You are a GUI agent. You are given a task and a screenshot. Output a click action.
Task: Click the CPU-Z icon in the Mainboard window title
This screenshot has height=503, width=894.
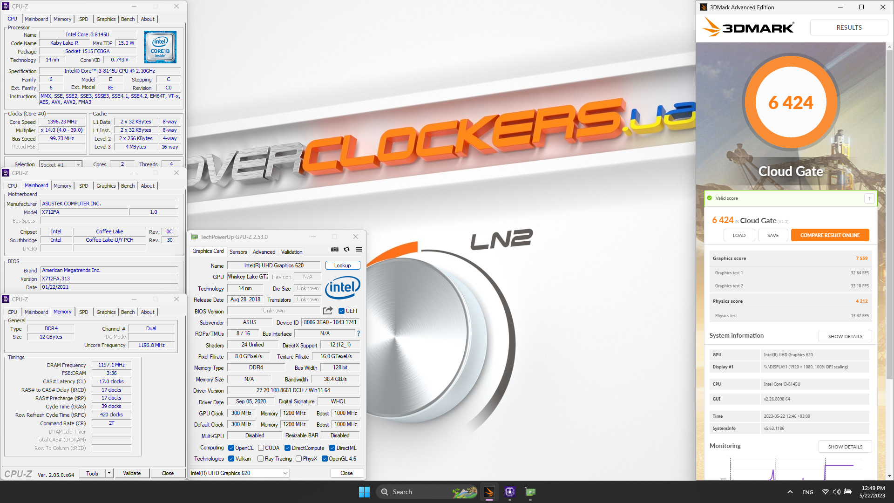click(x=6, y=173)
